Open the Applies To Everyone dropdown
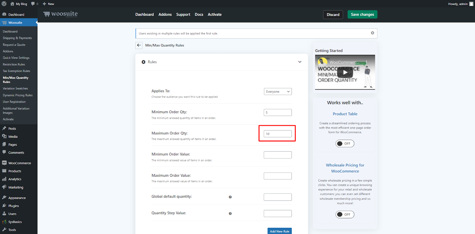This screenshot has height=234, width=475. tap(278, 92)
